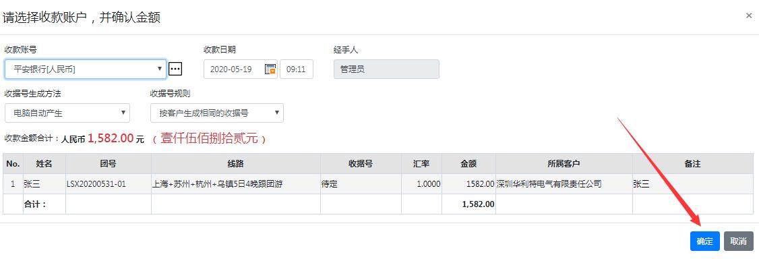Expand the 平安银行[人民币] account dropdown

pos(86,69)
